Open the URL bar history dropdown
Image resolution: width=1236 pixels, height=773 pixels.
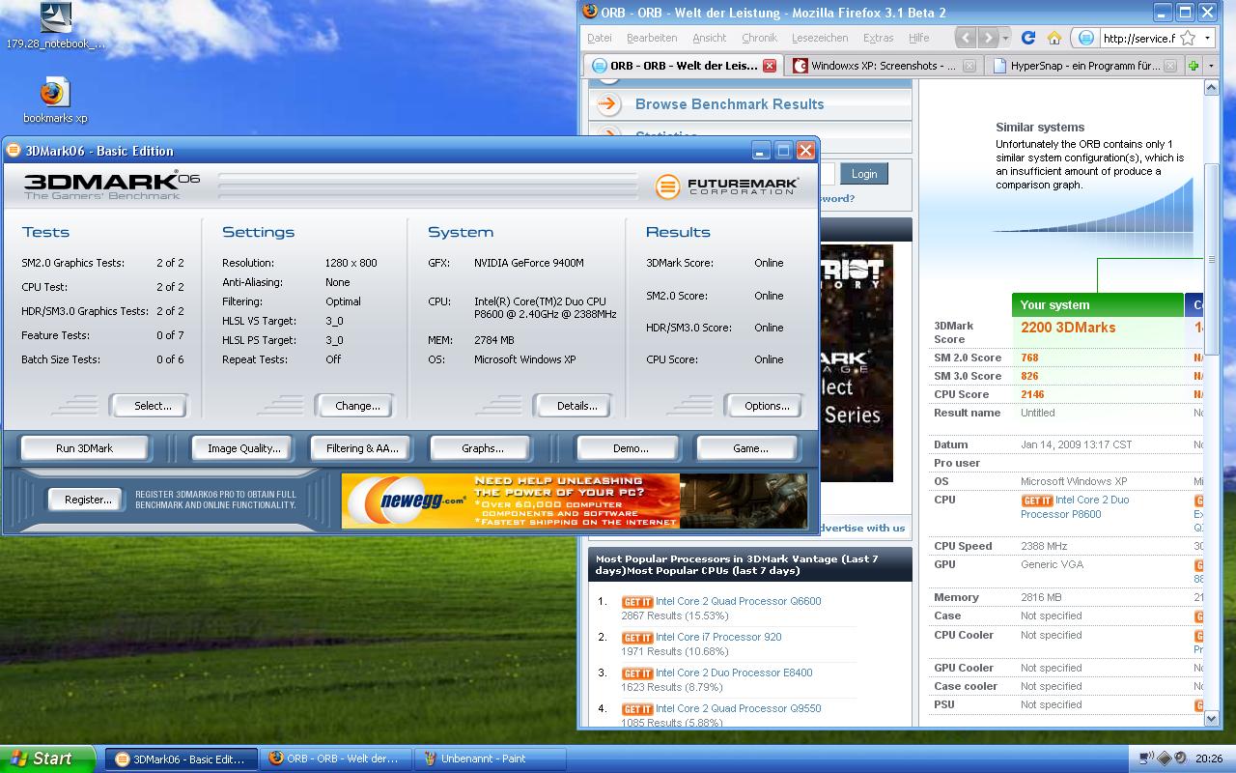1207,38
